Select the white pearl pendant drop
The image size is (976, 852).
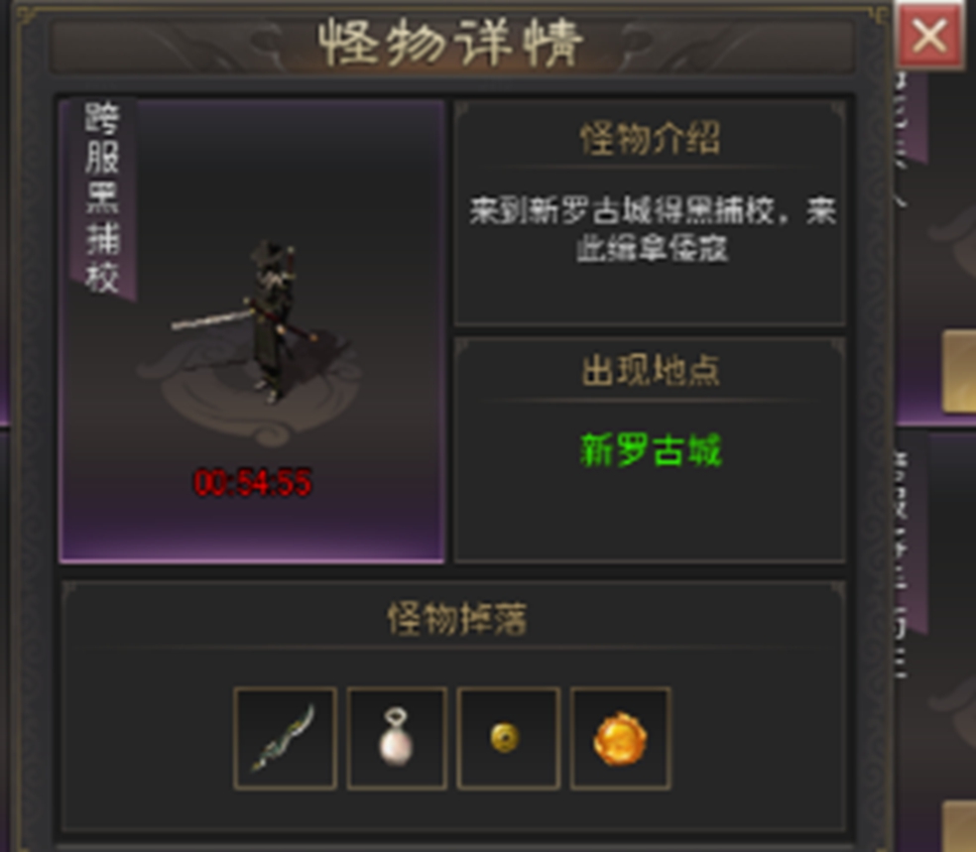397,738
